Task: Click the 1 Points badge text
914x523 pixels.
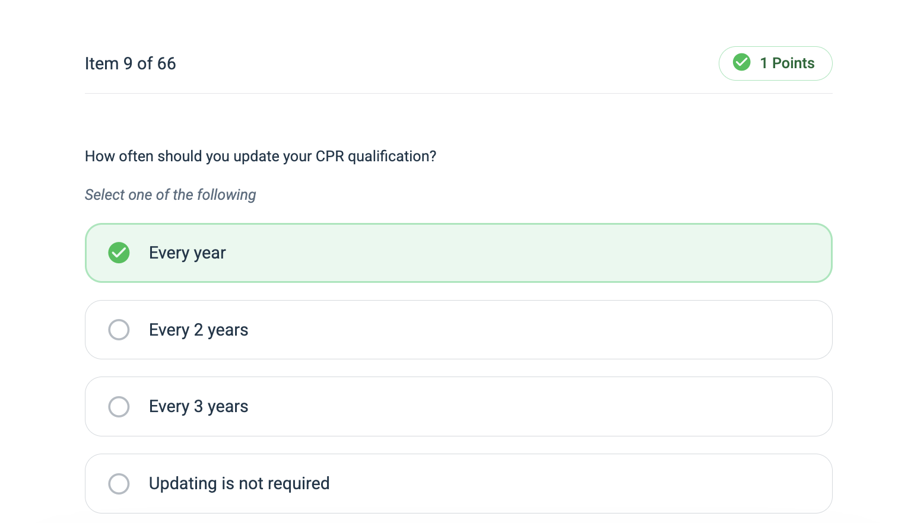Action: [x=787, y=63]
